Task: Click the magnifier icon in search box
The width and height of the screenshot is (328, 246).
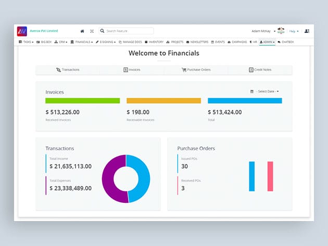Action: pyautogui.click(x=103, y=31)
